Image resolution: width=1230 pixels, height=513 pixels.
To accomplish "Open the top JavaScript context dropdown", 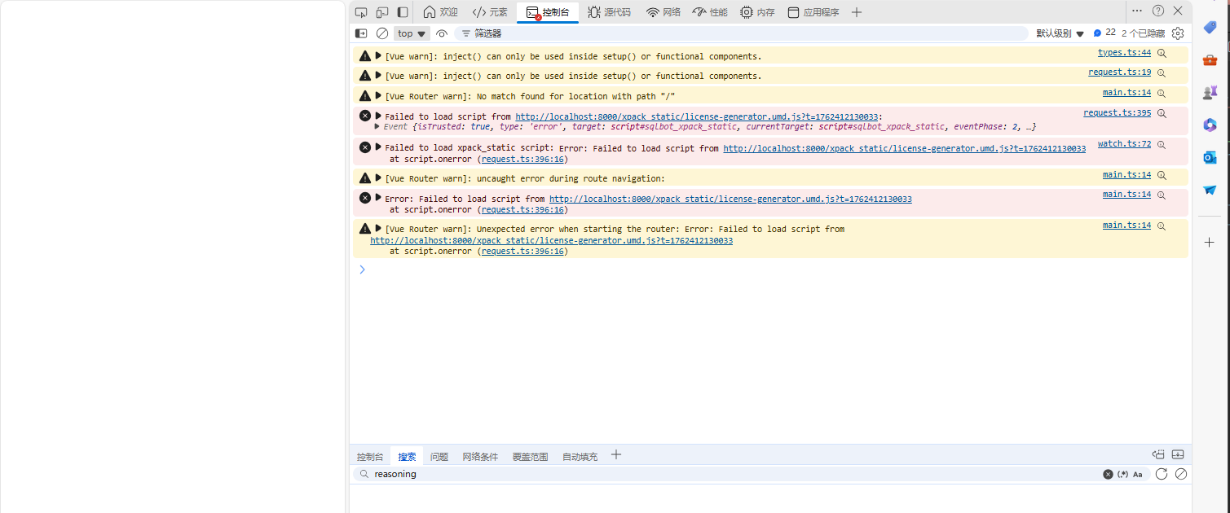I will [x=412, y=33].
